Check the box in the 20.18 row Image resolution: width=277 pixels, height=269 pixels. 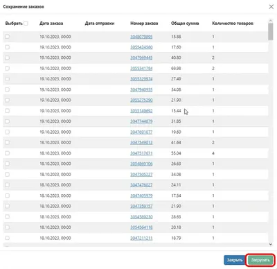click(x=8, y=227)
